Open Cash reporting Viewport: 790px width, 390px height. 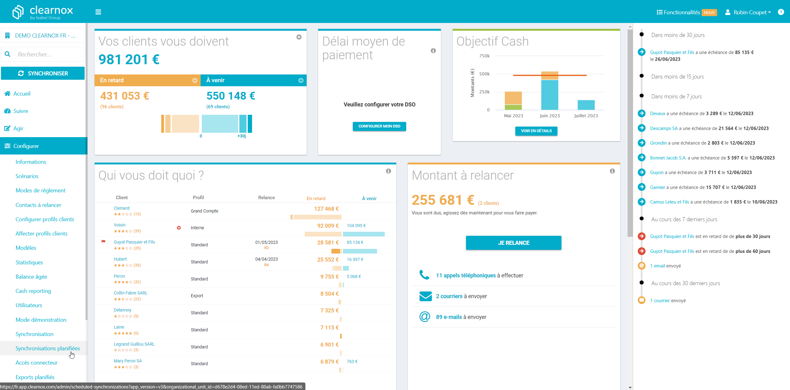tap(33, 291)
